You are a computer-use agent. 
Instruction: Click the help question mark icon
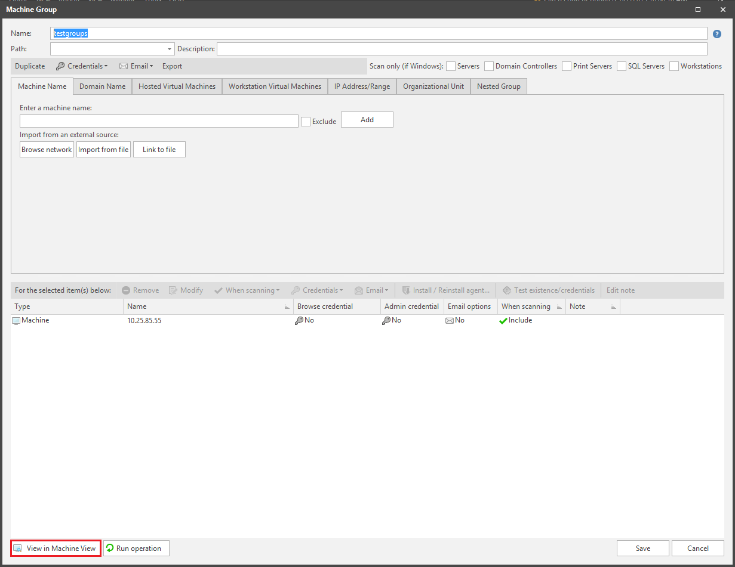point(716,34)
